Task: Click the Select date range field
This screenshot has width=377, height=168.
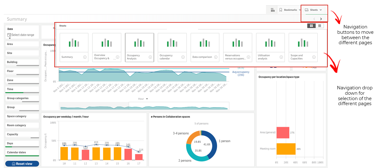Action: click(21, 35)
